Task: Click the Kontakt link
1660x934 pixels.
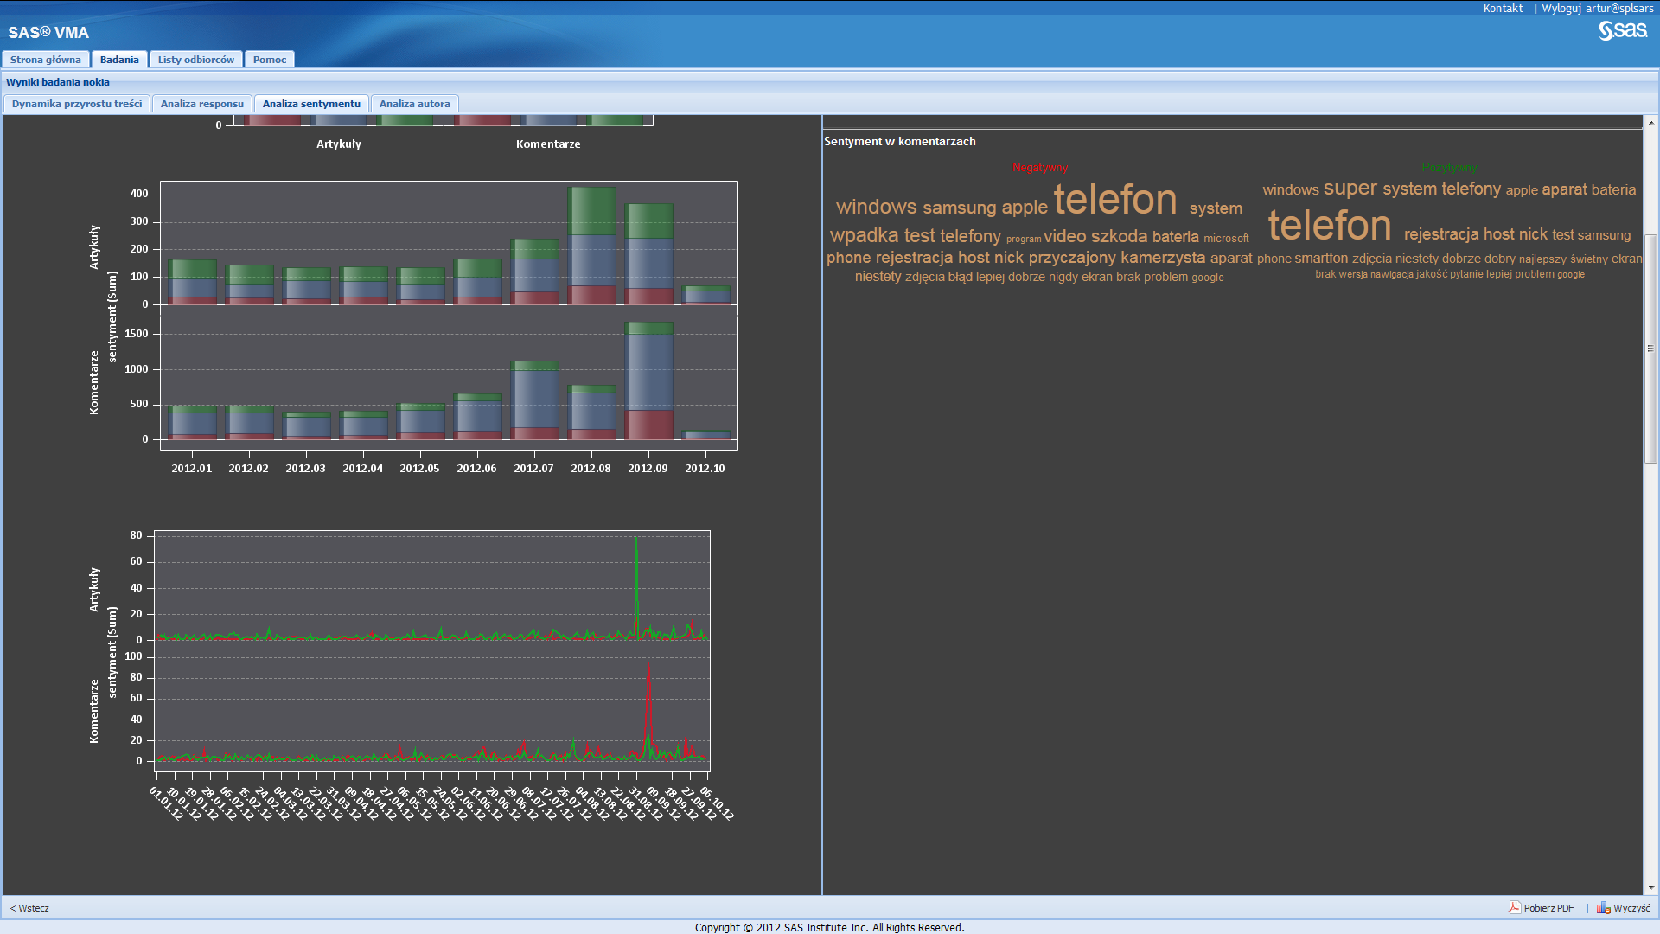Action: [x=1503, y=8]
